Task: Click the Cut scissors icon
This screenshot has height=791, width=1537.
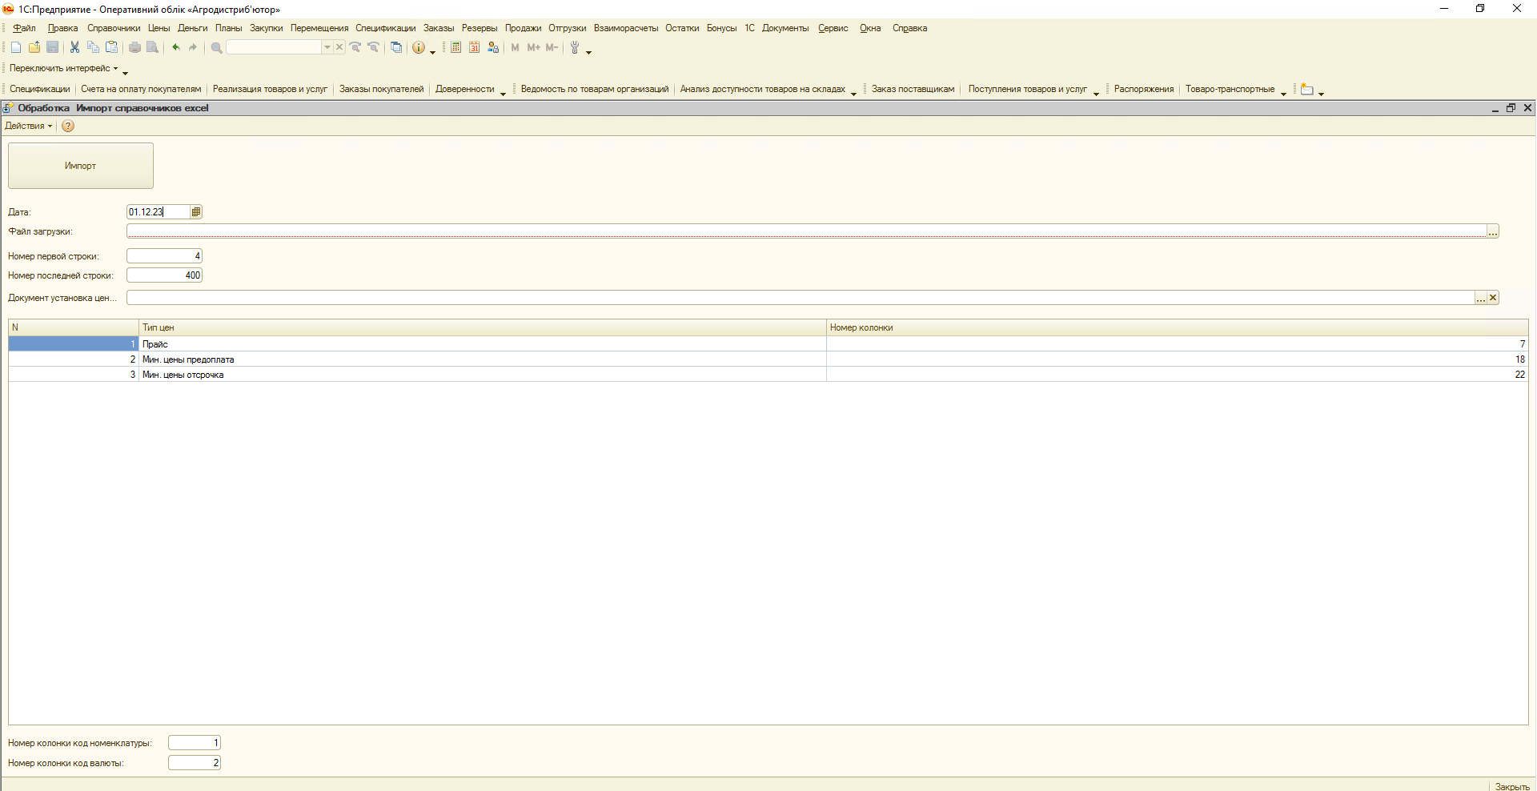Action: pos(74,48)
